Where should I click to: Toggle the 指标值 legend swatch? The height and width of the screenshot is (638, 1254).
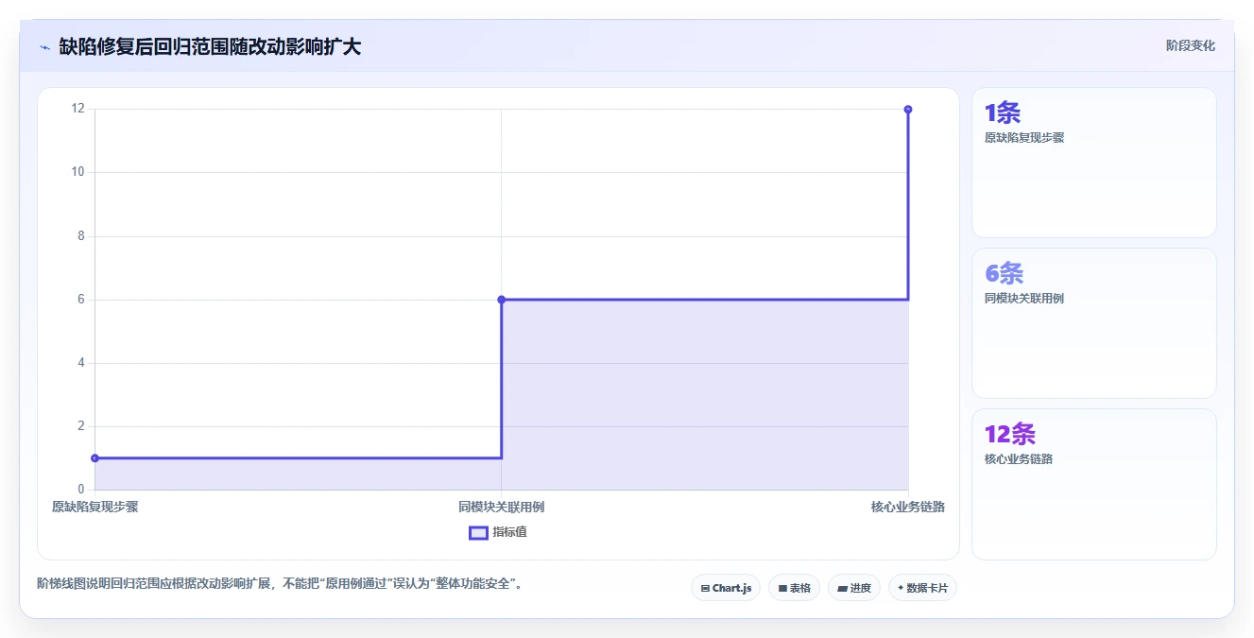[x=478, y=532]
